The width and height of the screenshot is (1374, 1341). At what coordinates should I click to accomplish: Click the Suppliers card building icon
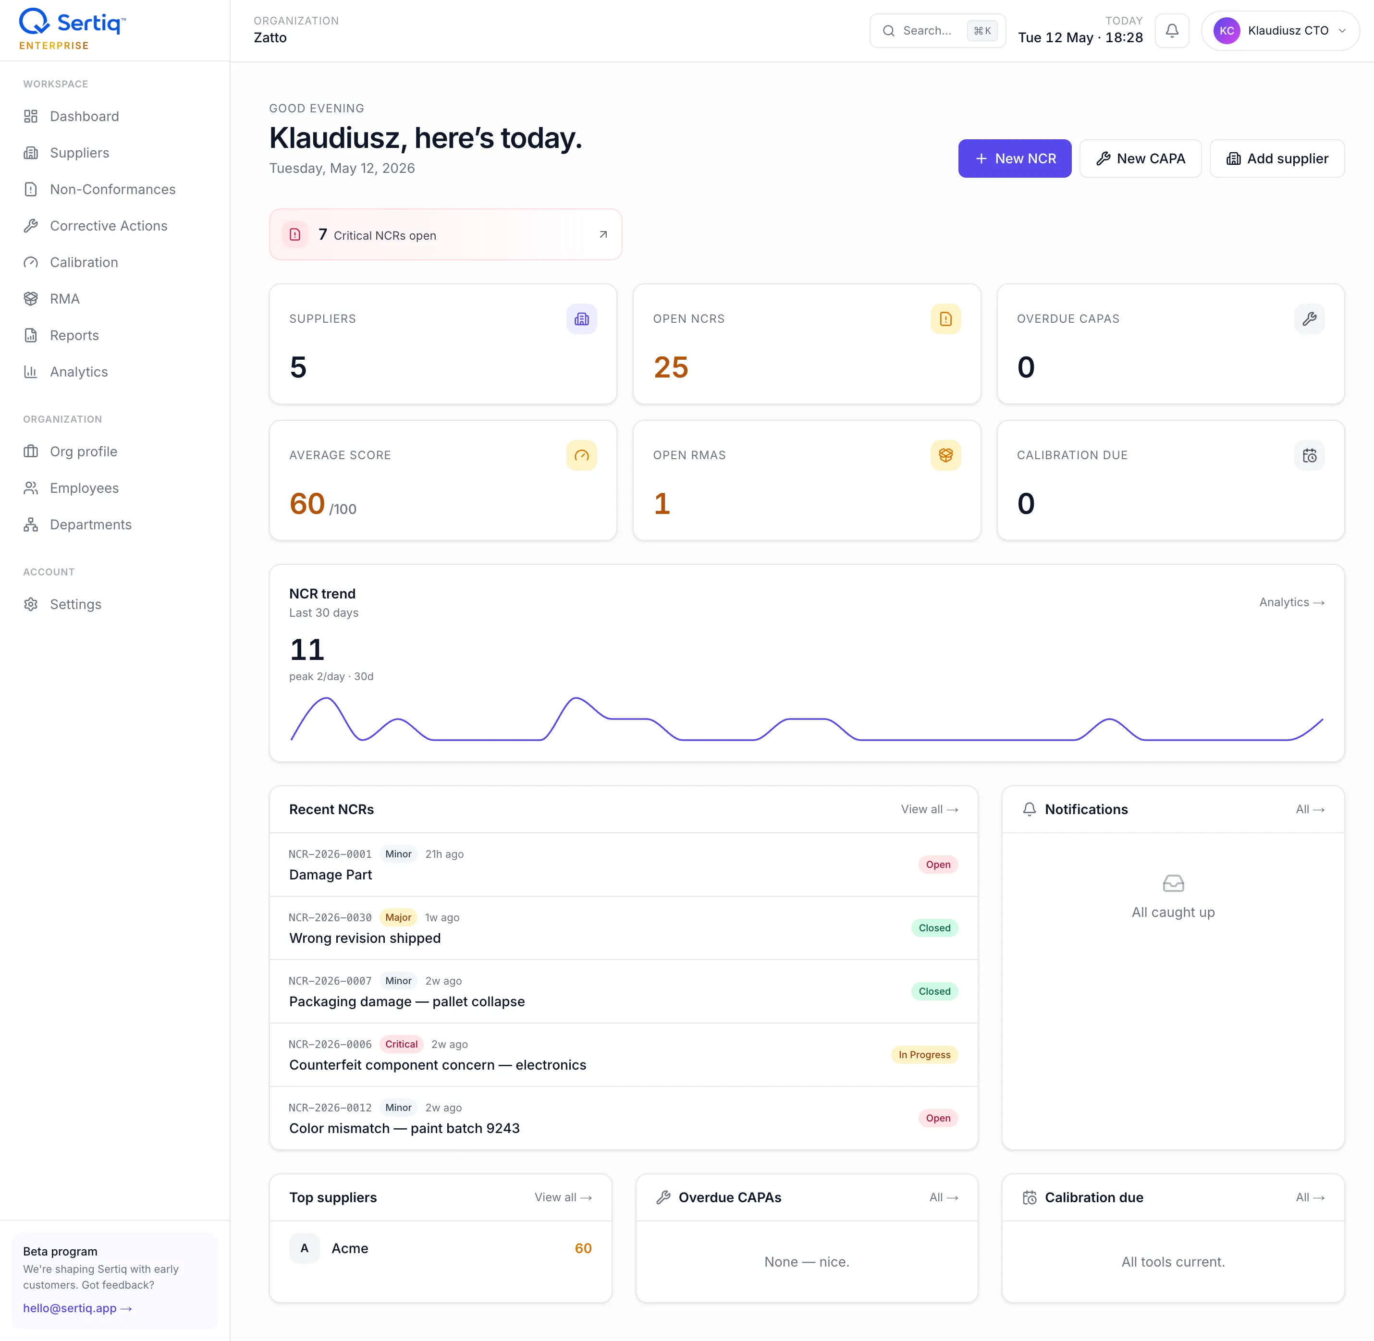[581, 319]
